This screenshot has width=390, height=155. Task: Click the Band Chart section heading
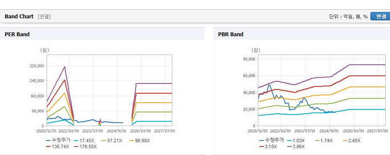pos(19,17)
